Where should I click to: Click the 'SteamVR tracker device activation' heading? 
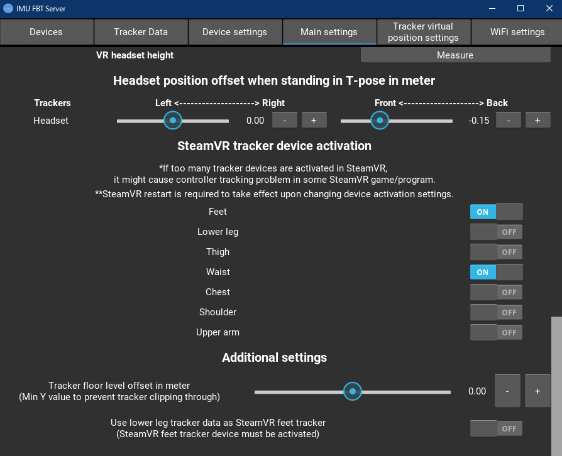pyautogui.click(x=274, y=146)
